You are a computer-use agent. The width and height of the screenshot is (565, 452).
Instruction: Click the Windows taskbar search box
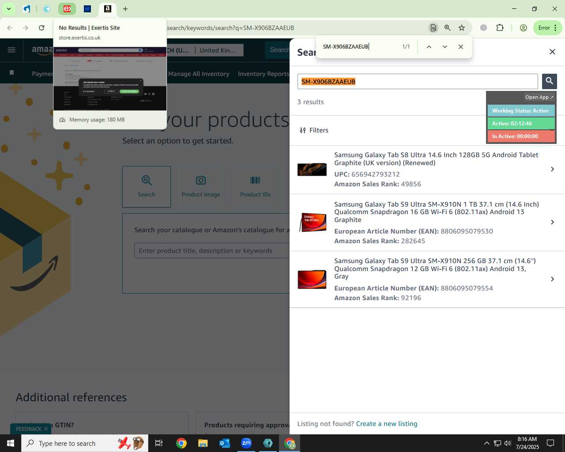85,443
